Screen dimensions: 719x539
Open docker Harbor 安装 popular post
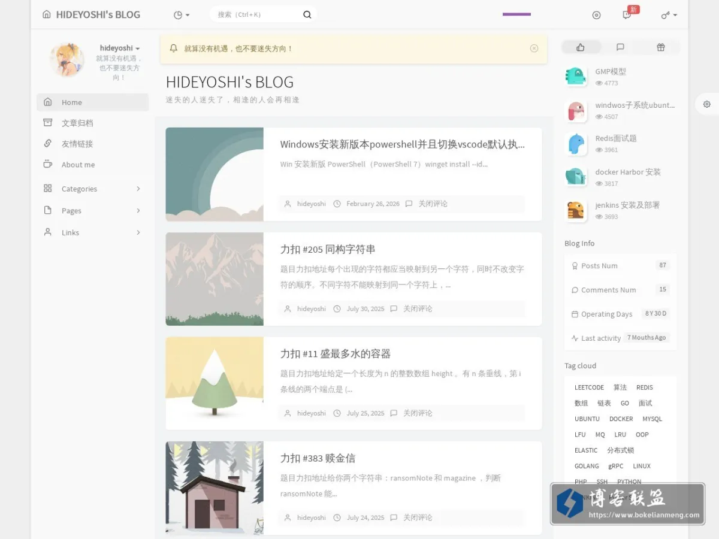628,172
